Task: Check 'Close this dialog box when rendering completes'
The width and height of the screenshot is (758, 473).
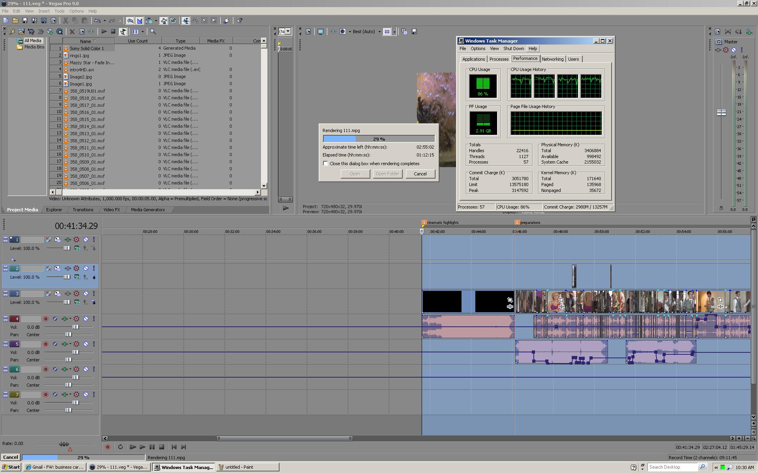Action: coord(326,164)
